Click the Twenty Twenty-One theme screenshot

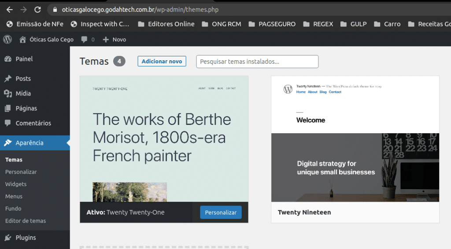[164, 139]
